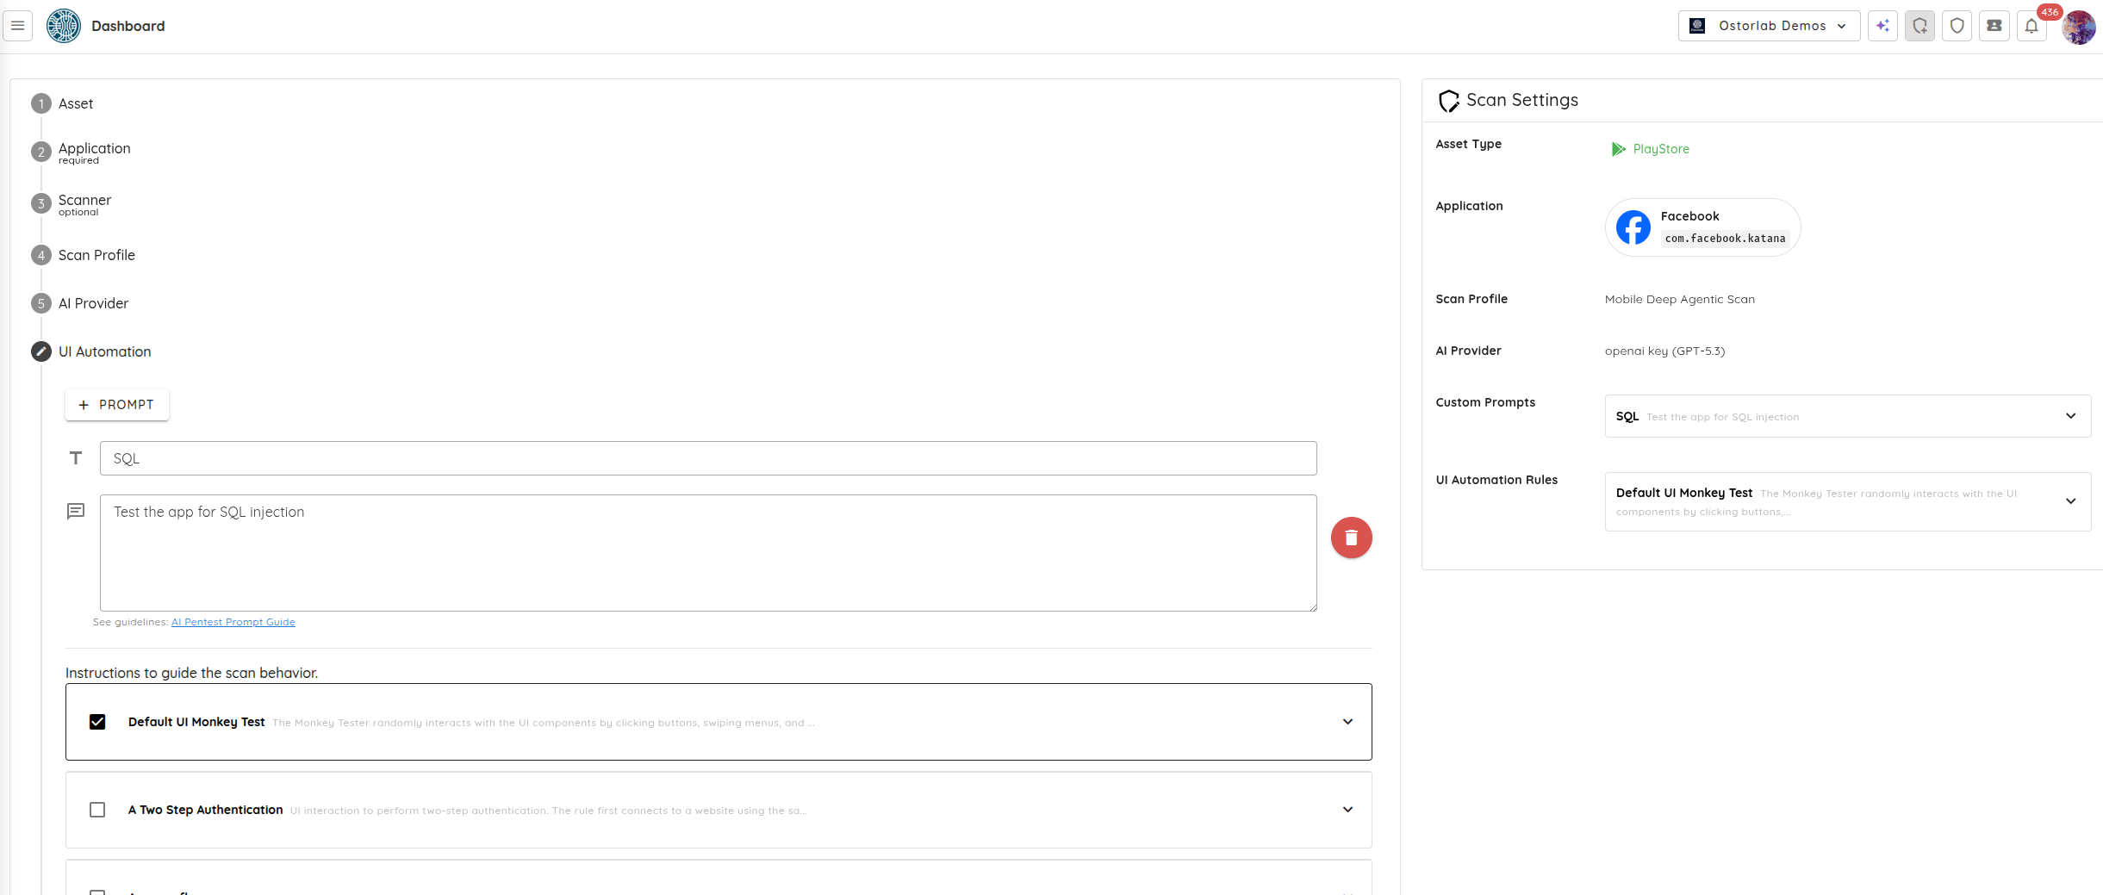Viewport: 2103px width, 895px height.
Task: Open the hamburger menu in the top left
Action: 17,25
